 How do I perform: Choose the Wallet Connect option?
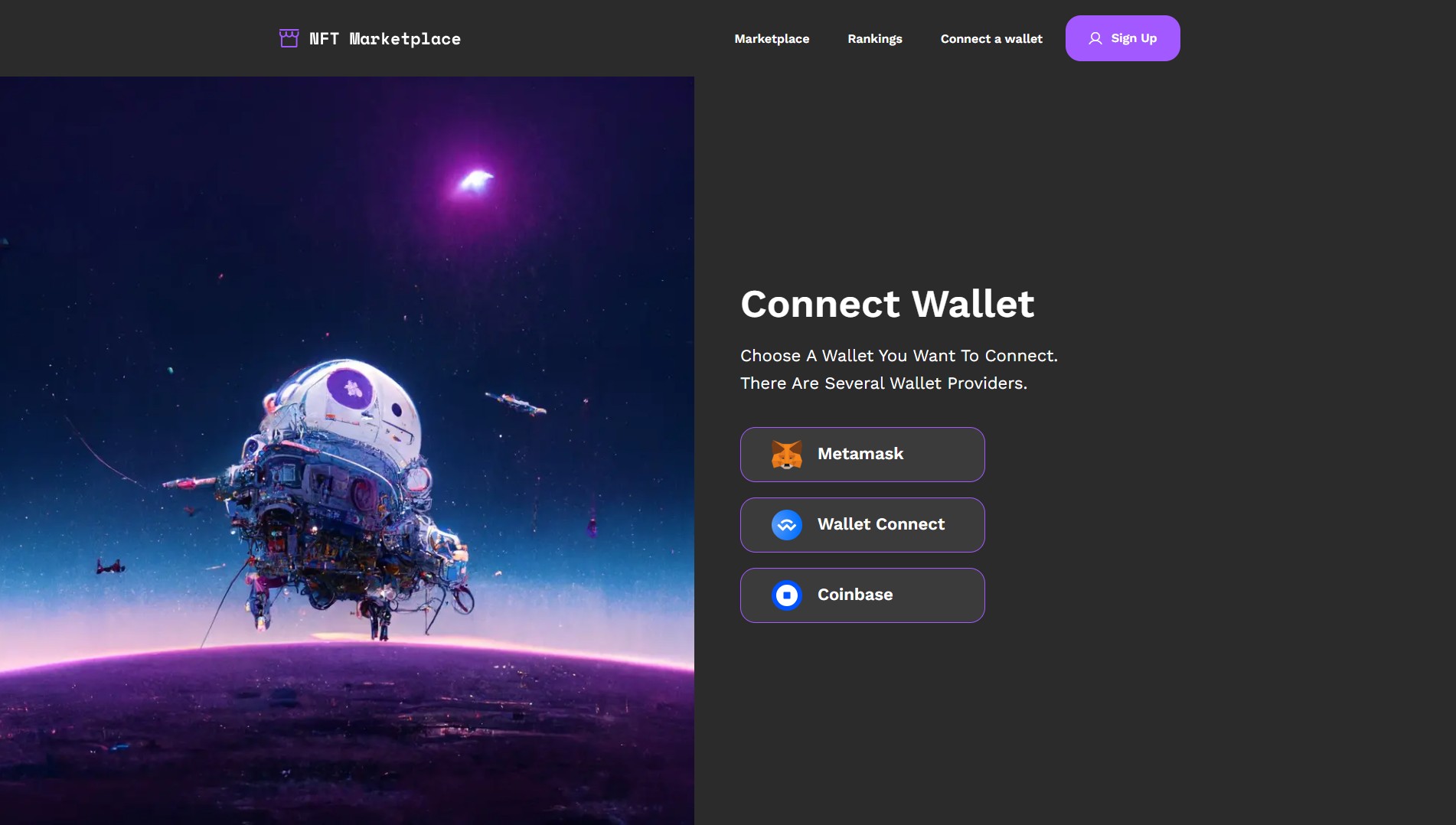click(862, 525)
